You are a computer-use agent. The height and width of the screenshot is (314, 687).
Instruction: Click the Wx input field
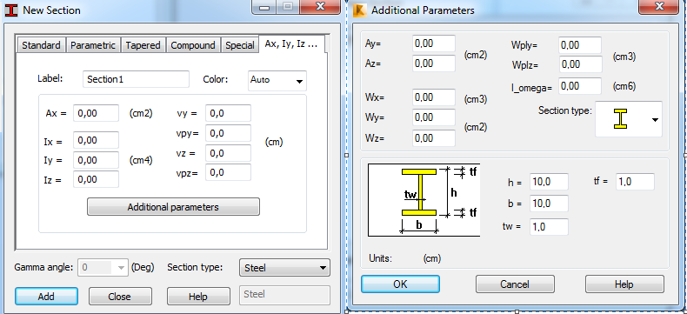434,97
